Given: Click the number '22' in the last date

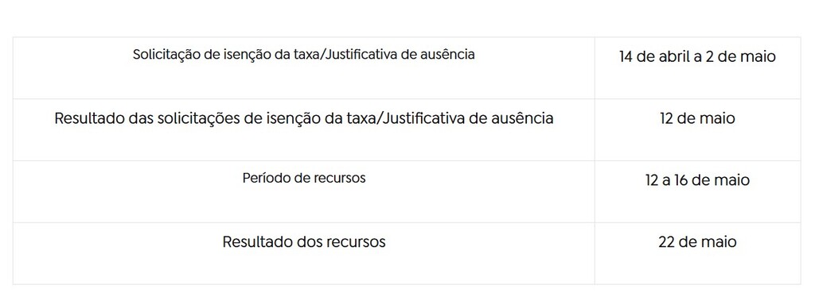Looking at the screenshot, I should (x=666, y=242).
